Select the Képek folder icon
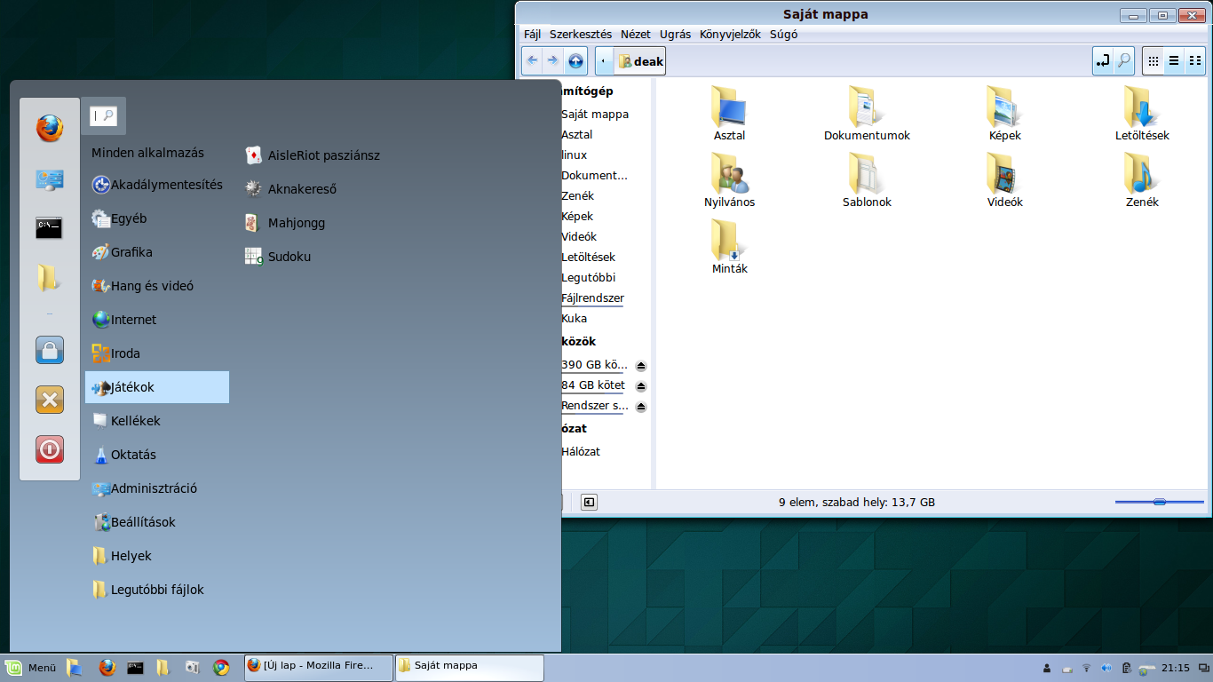 1004,107
